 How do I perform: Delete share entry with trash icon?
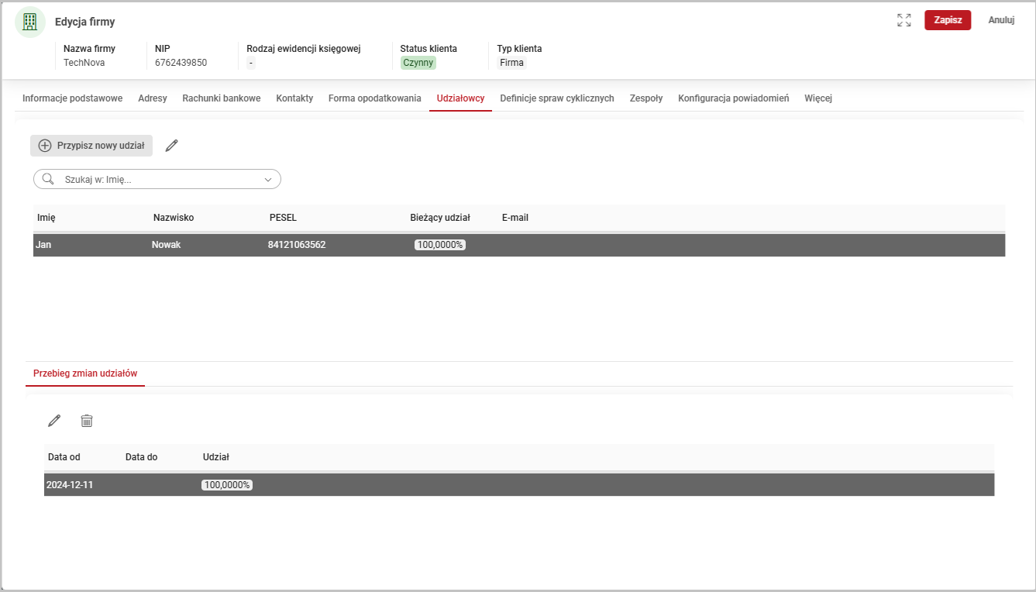coord(87,421)
